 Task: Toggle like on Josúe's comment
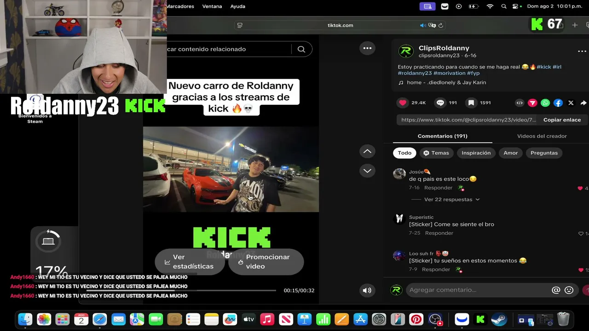click(x=580, y=188)
